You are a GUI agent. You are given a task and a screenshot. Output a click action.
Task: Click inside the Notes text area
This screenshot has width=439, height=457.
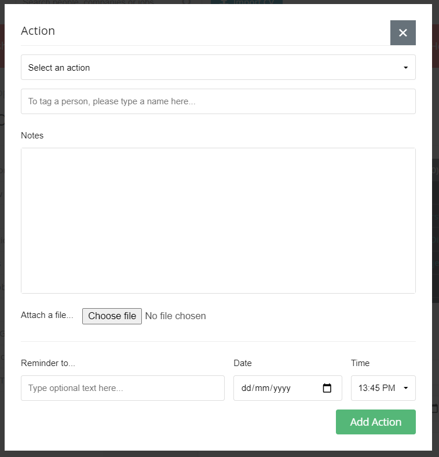click(218, 221)
